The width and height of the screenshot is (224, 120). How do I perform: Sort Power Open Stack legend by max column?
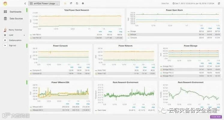(x=210, y=28)
